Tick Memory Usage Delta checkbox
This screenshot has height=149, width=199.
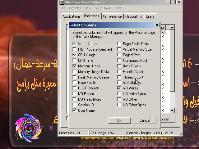(x=74, y=71)
